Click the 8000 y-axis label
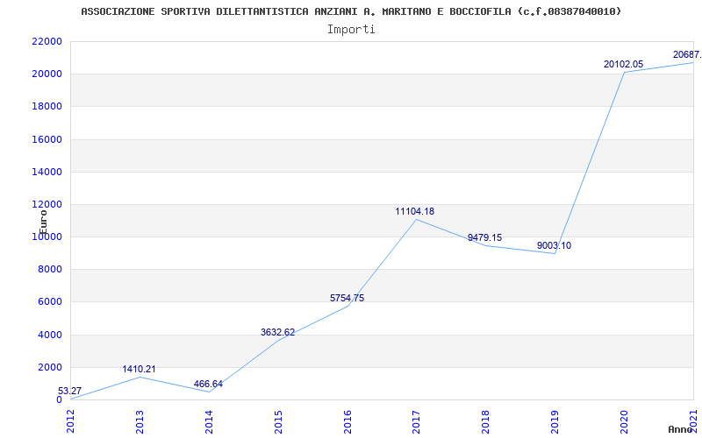The height and width of the screenshot is (438, 702). pos(49,270)
